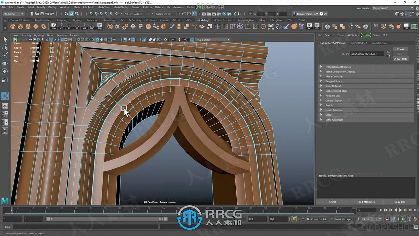This screenshot has height=236, width=419.
Task: Click the OD shelf icon
Action: click(x=317, y=27)
